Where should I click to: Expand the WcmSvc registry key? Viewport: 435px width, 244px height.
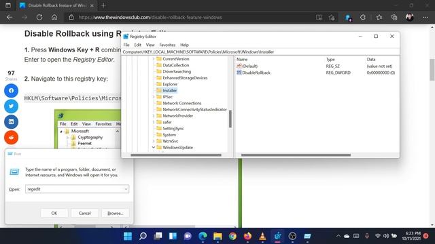pos(154,141)
